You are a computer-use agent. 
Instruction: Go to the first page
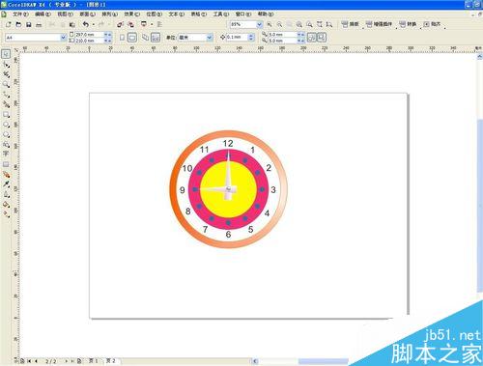click(x=29, y=361)
